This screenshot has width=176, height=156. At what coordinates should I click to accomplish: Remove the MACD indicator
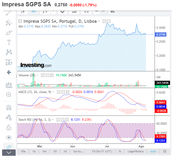[68, 92]
